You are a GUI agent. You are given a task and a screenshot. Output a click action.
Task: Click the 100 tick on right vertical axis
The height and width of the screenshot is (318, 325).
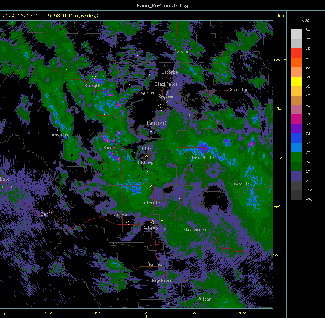click(x=277, y=60)
